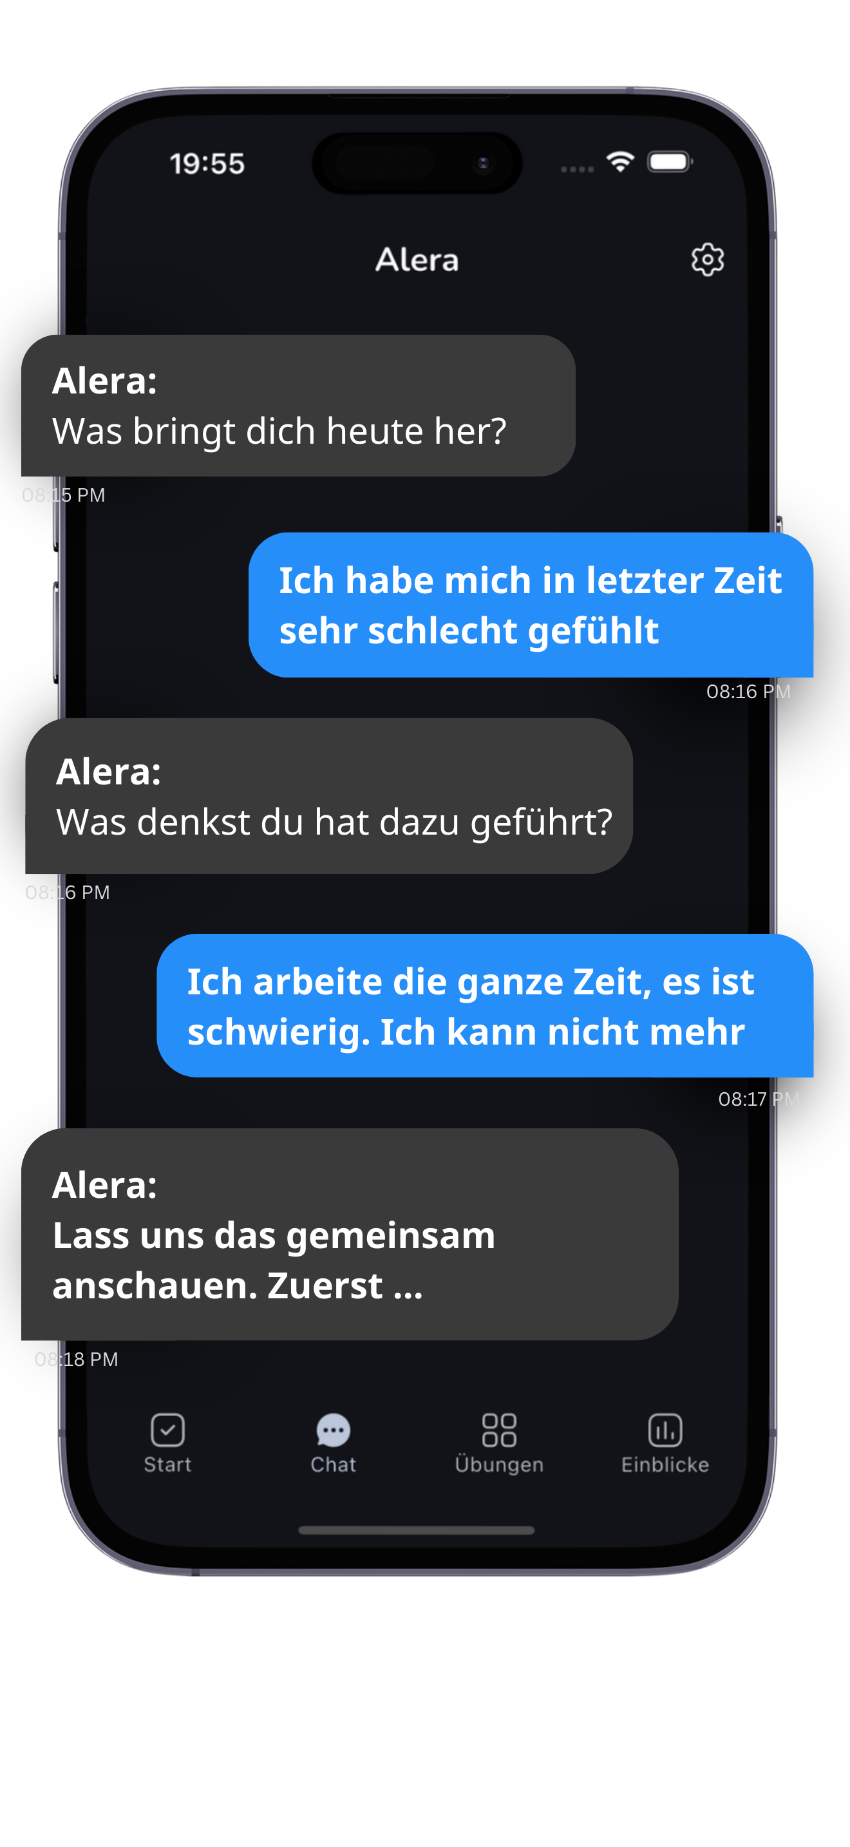Tap the 08:18 PM timestamp
Viewport: 850px width, 1847px height.
[x=77, y=1359]
